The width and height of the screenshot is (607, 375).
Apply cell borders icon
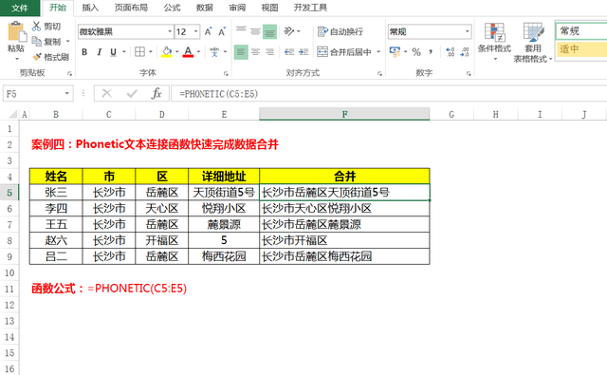(x=139, y=52)
